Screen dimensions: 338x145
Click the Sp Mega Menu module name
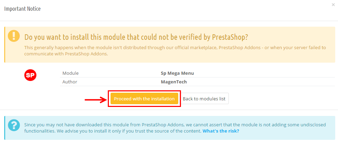point(177,73)
